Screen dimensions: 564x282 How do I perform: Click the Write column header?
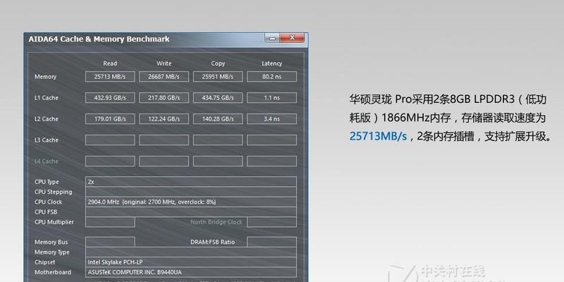[x=164, y=63]
